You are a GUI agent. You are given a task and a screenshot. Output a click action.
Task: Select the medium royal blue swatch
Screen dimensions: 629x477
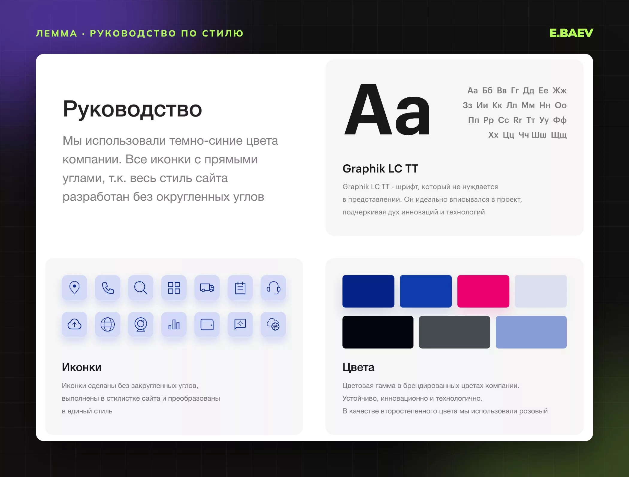(426, 291)
